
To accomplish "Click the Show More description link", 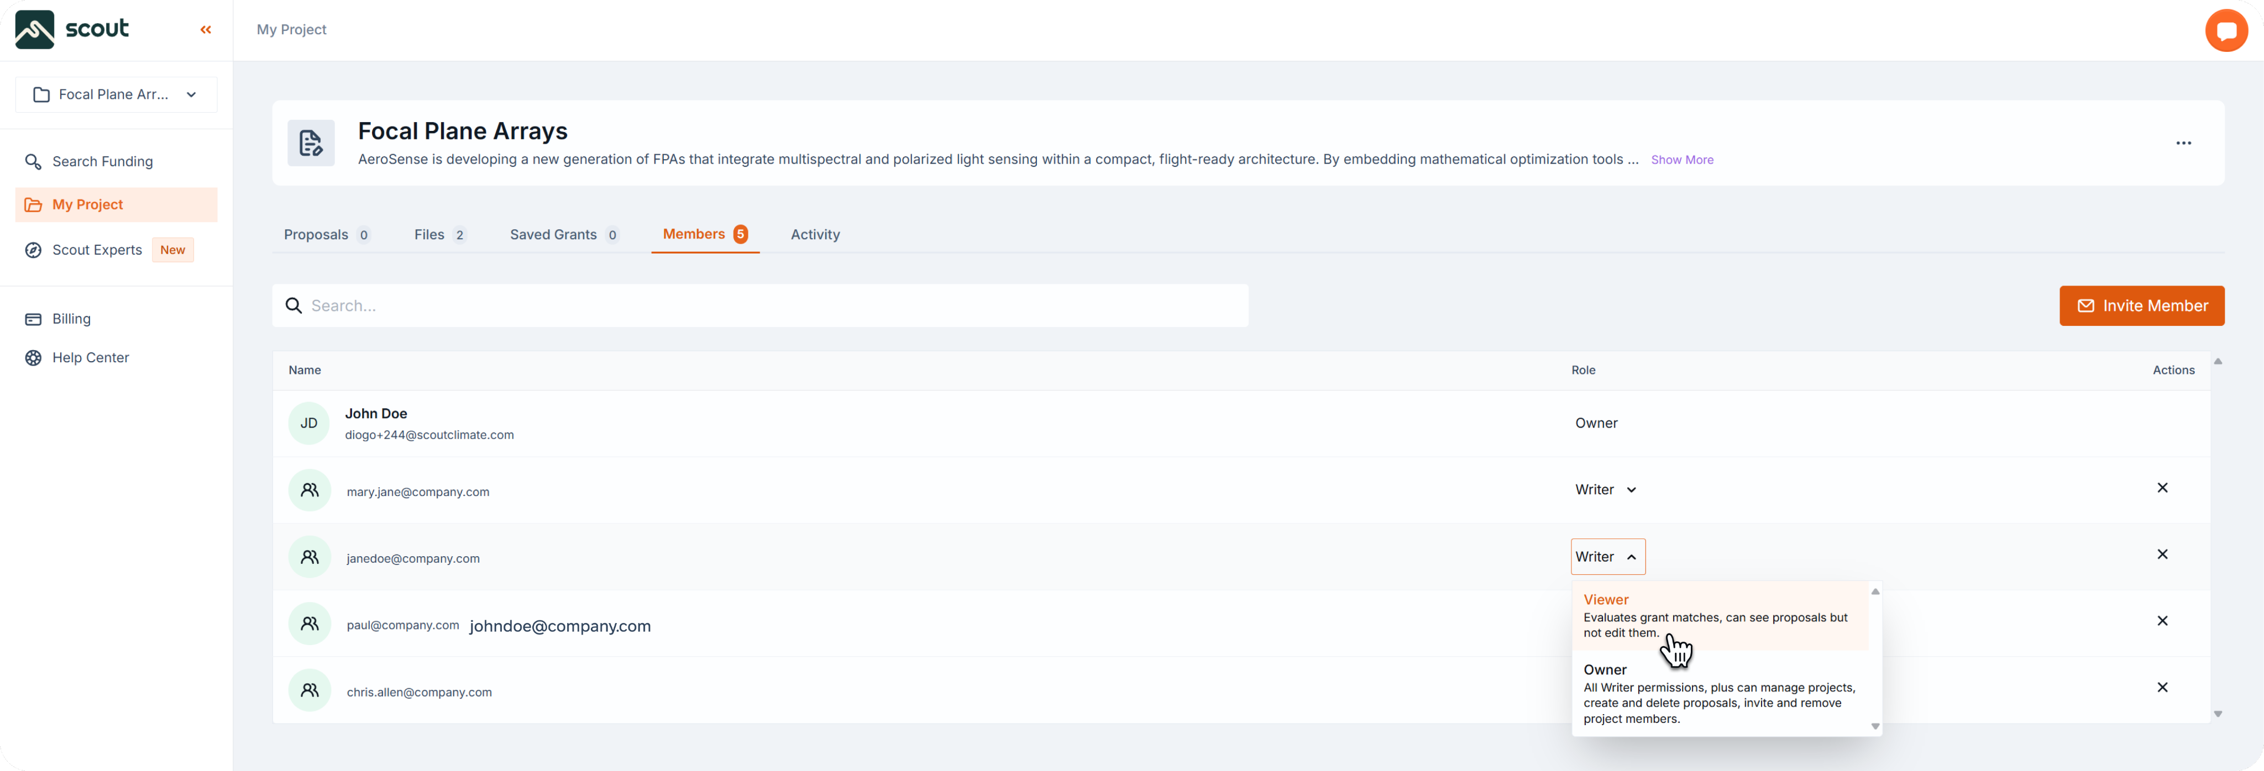I will [1681, 160].
